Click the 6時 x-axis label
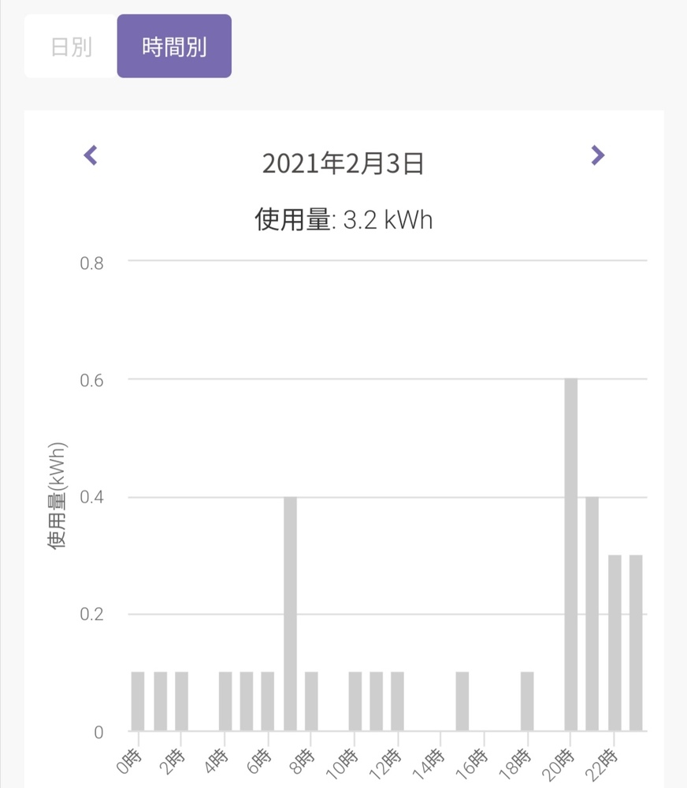This screenshot has height=788, width=687. (259, 761)
